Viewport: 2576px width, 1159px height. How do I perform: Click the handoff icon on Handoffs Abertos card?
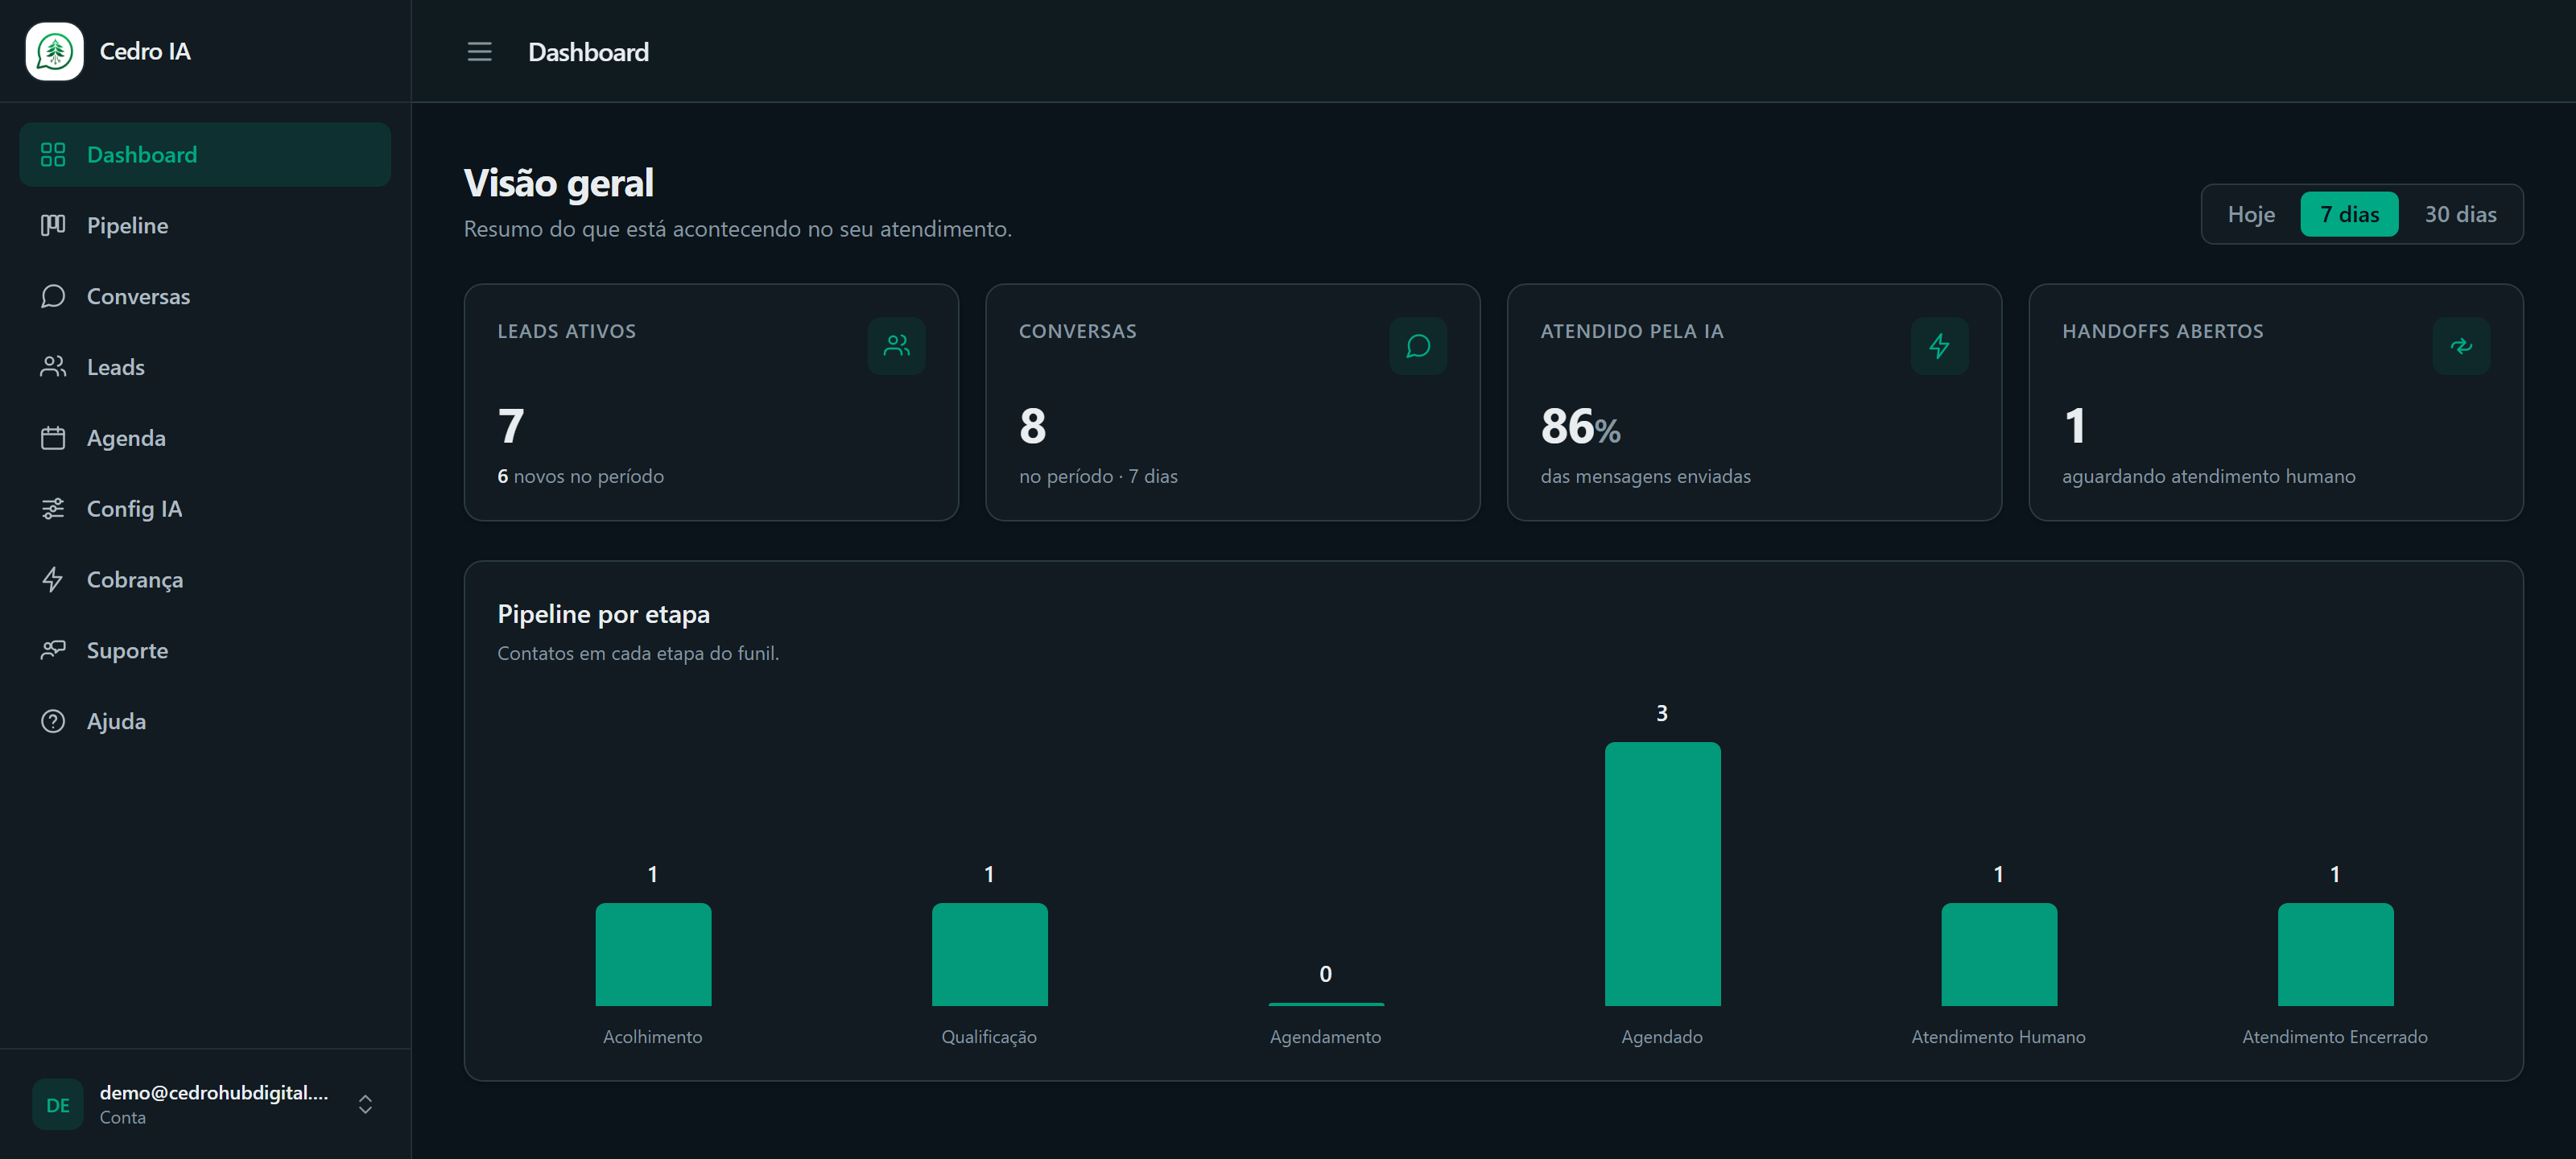[x=2460, y=346]
